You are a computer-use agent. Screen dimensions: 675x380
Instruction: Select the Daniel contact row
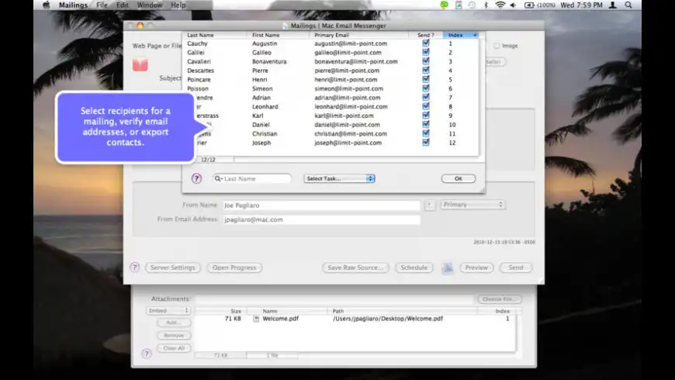click(x=331, y=125)
